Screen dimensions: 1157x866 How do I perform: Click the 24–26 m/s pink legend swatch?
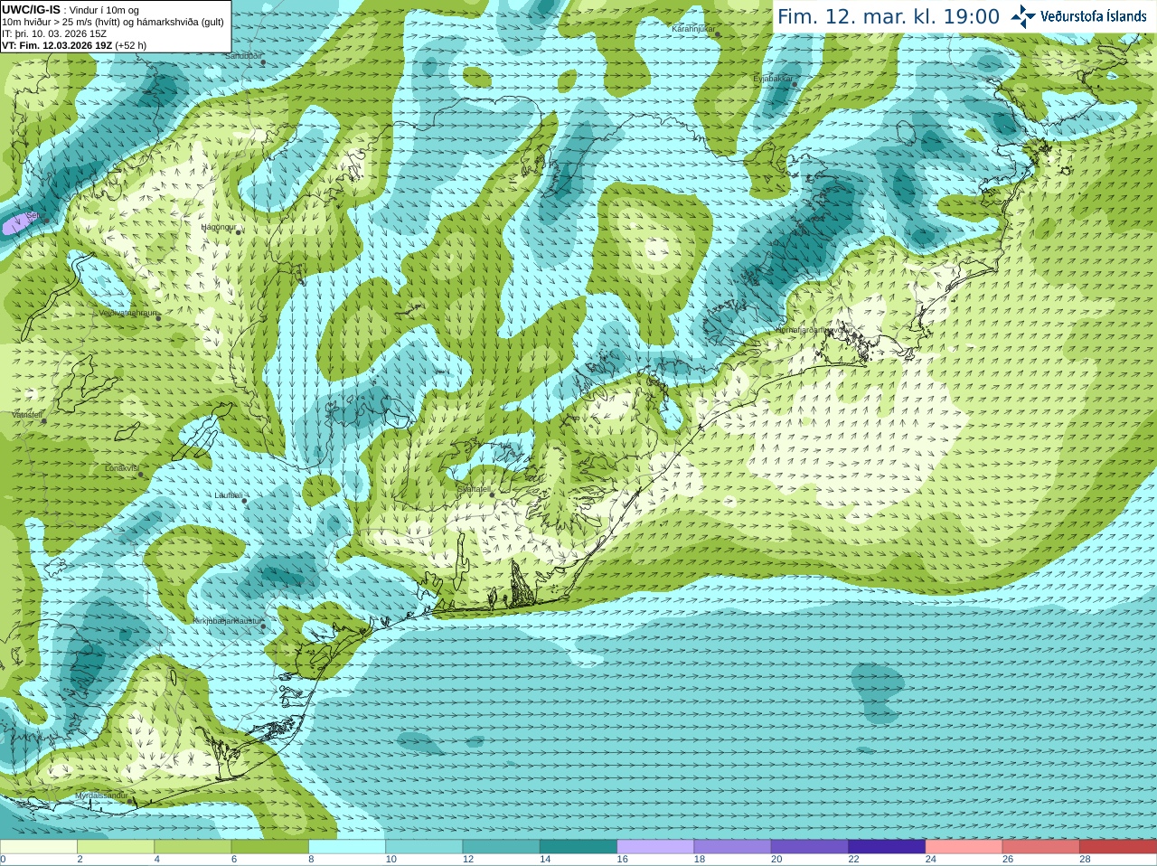pyautogui.click(x=964, y=846)
